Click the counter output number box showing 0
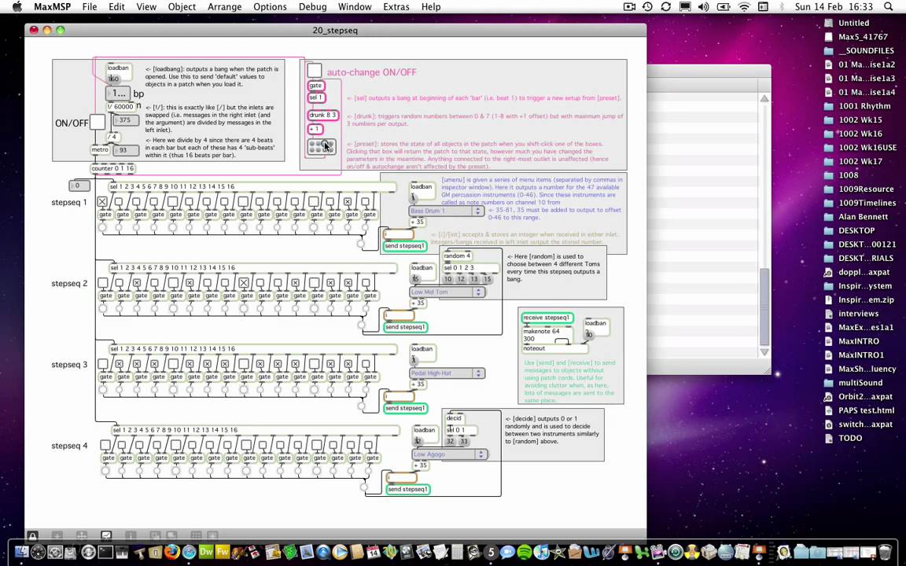This screenshot has width=906, height=566. 79,186
